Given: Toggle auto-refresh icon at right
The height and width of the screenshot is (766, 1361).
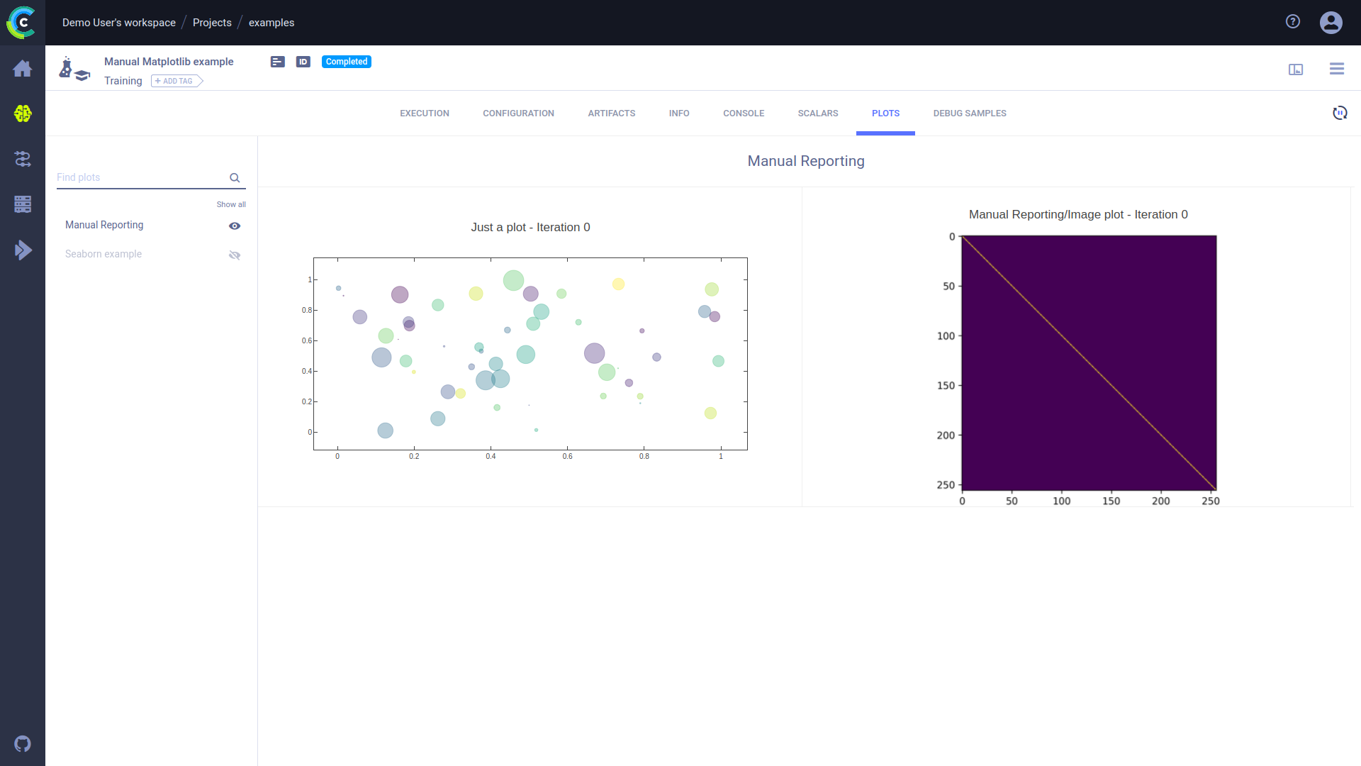Looking at the screenshot, I should coord(1339,113).
